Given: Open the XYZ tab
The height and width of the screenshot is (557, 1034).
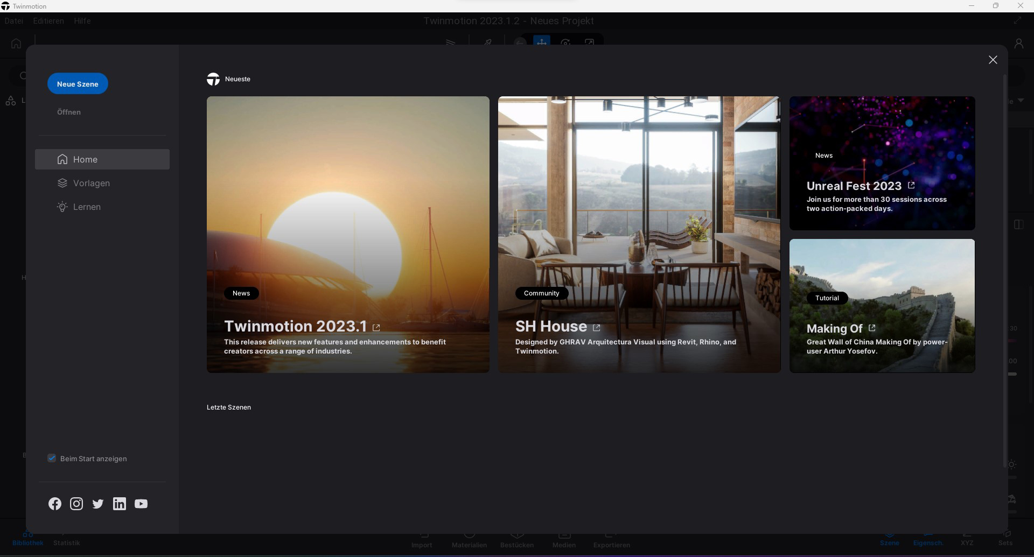Looking at the screenshot, I should tap(967, 540).
